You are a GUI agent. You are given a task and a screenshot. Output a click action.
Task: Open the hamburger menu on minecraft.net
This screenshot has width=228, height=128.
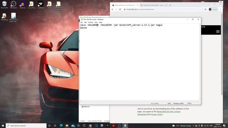(218, 32)
